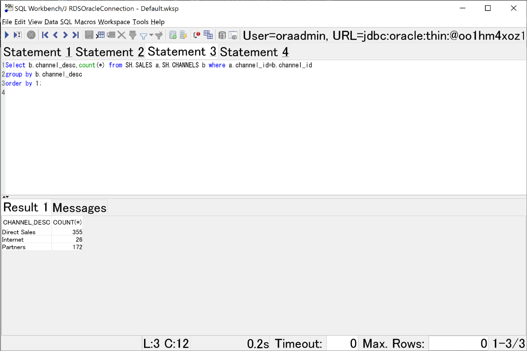Switch to Statement 1 tab
527x351 pixels.
(37, 52)
